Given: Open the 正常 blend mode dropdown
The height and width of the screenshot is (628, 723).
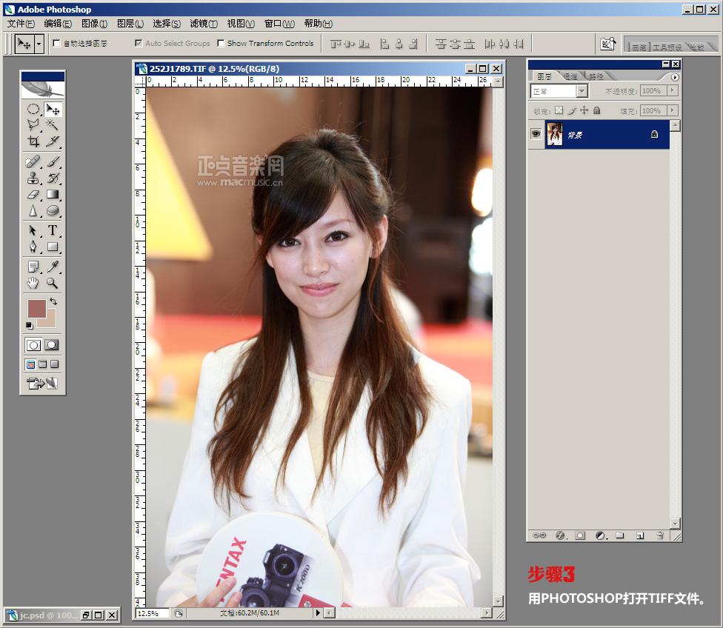Looking at the screenshot, I should tap(582, 91).
